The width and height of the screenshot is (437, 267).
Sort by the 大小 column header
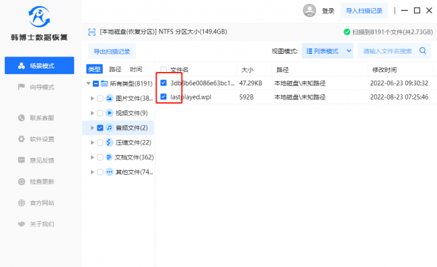247,70
